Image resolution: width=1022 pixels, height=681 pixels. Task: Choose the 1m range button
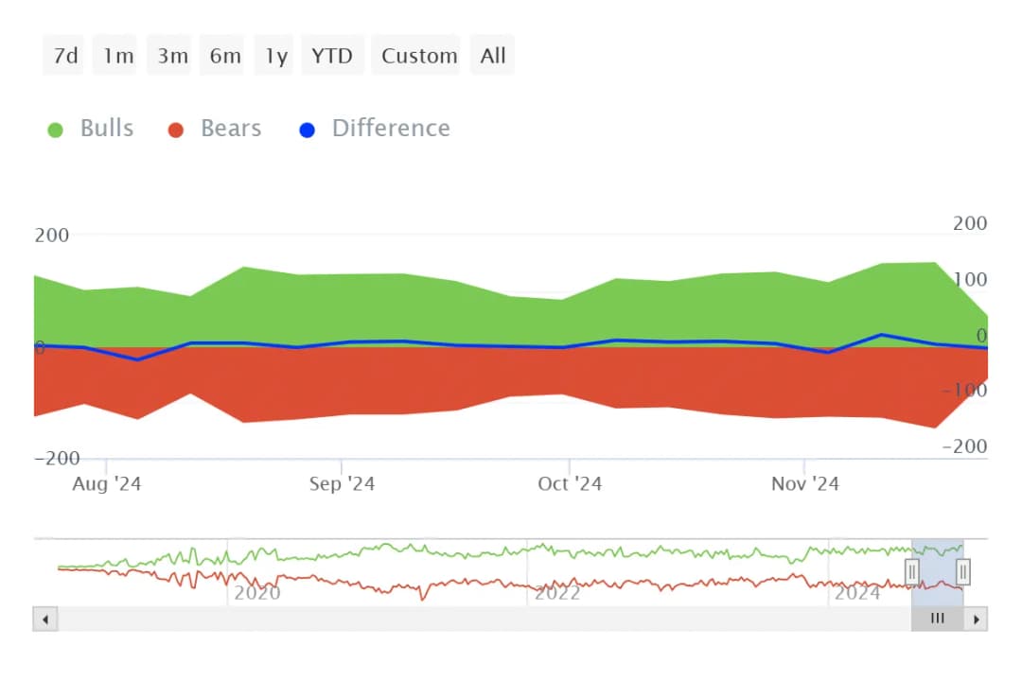click(x=118, y=56)
